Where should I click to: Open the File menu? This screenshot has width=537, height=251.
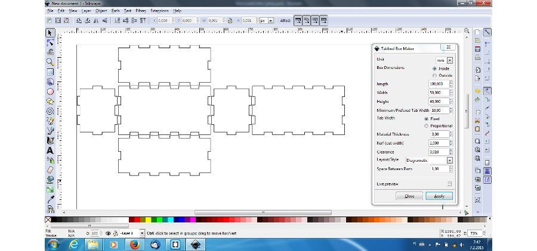pyautogui.click(x=50, y=11)
